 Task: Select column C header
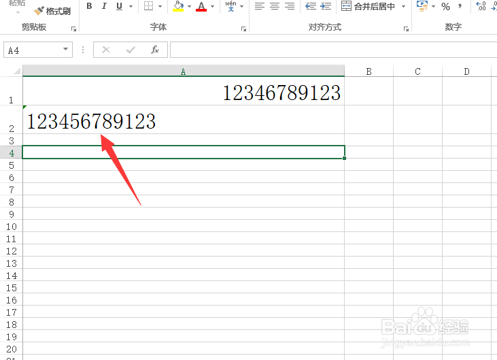click(x=417, y=71)
